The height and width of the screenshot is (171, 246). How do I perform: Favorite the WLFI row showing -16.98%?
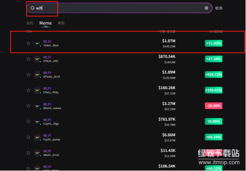coord(28,106)
